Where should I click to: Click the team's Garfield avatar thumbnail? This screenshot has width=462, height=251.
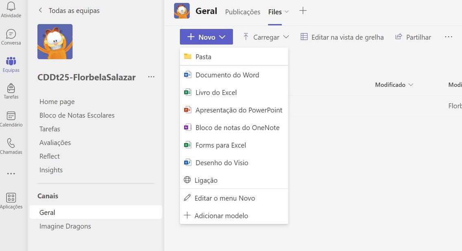(x=55, y=41)
